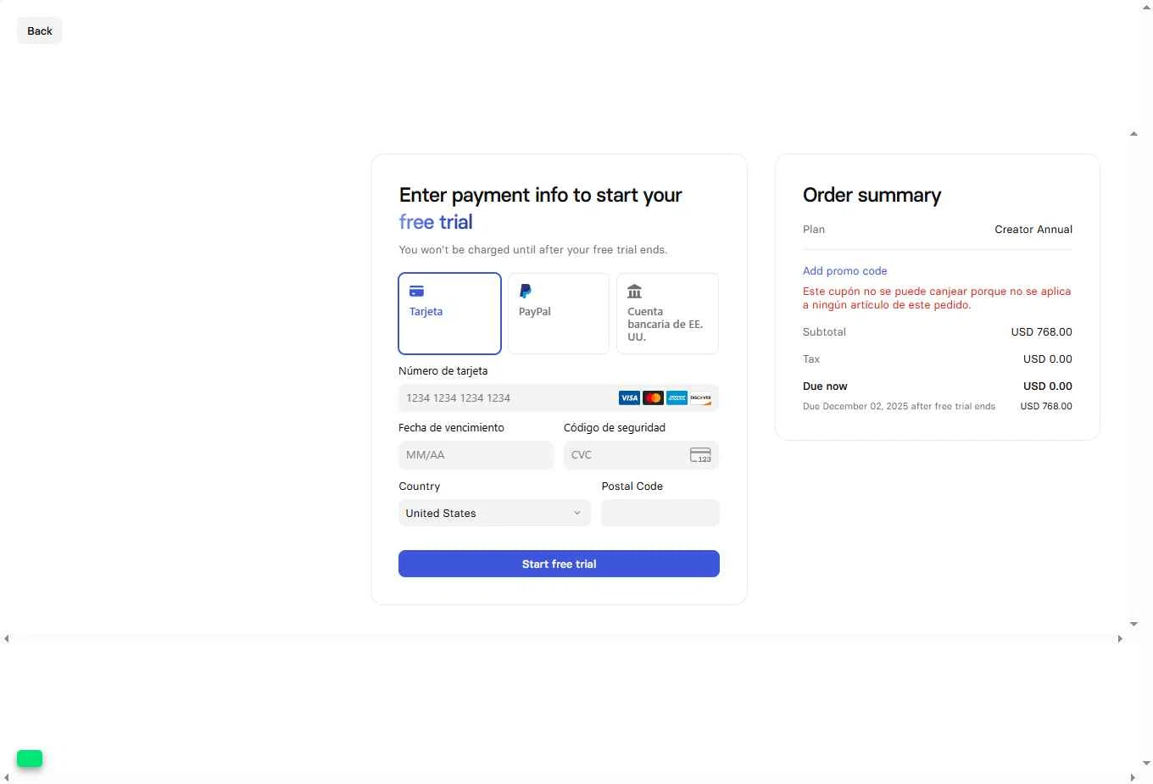The image size is (1153, 784).
Task: Click the Visa card logo
Action: tap(629, 398)
